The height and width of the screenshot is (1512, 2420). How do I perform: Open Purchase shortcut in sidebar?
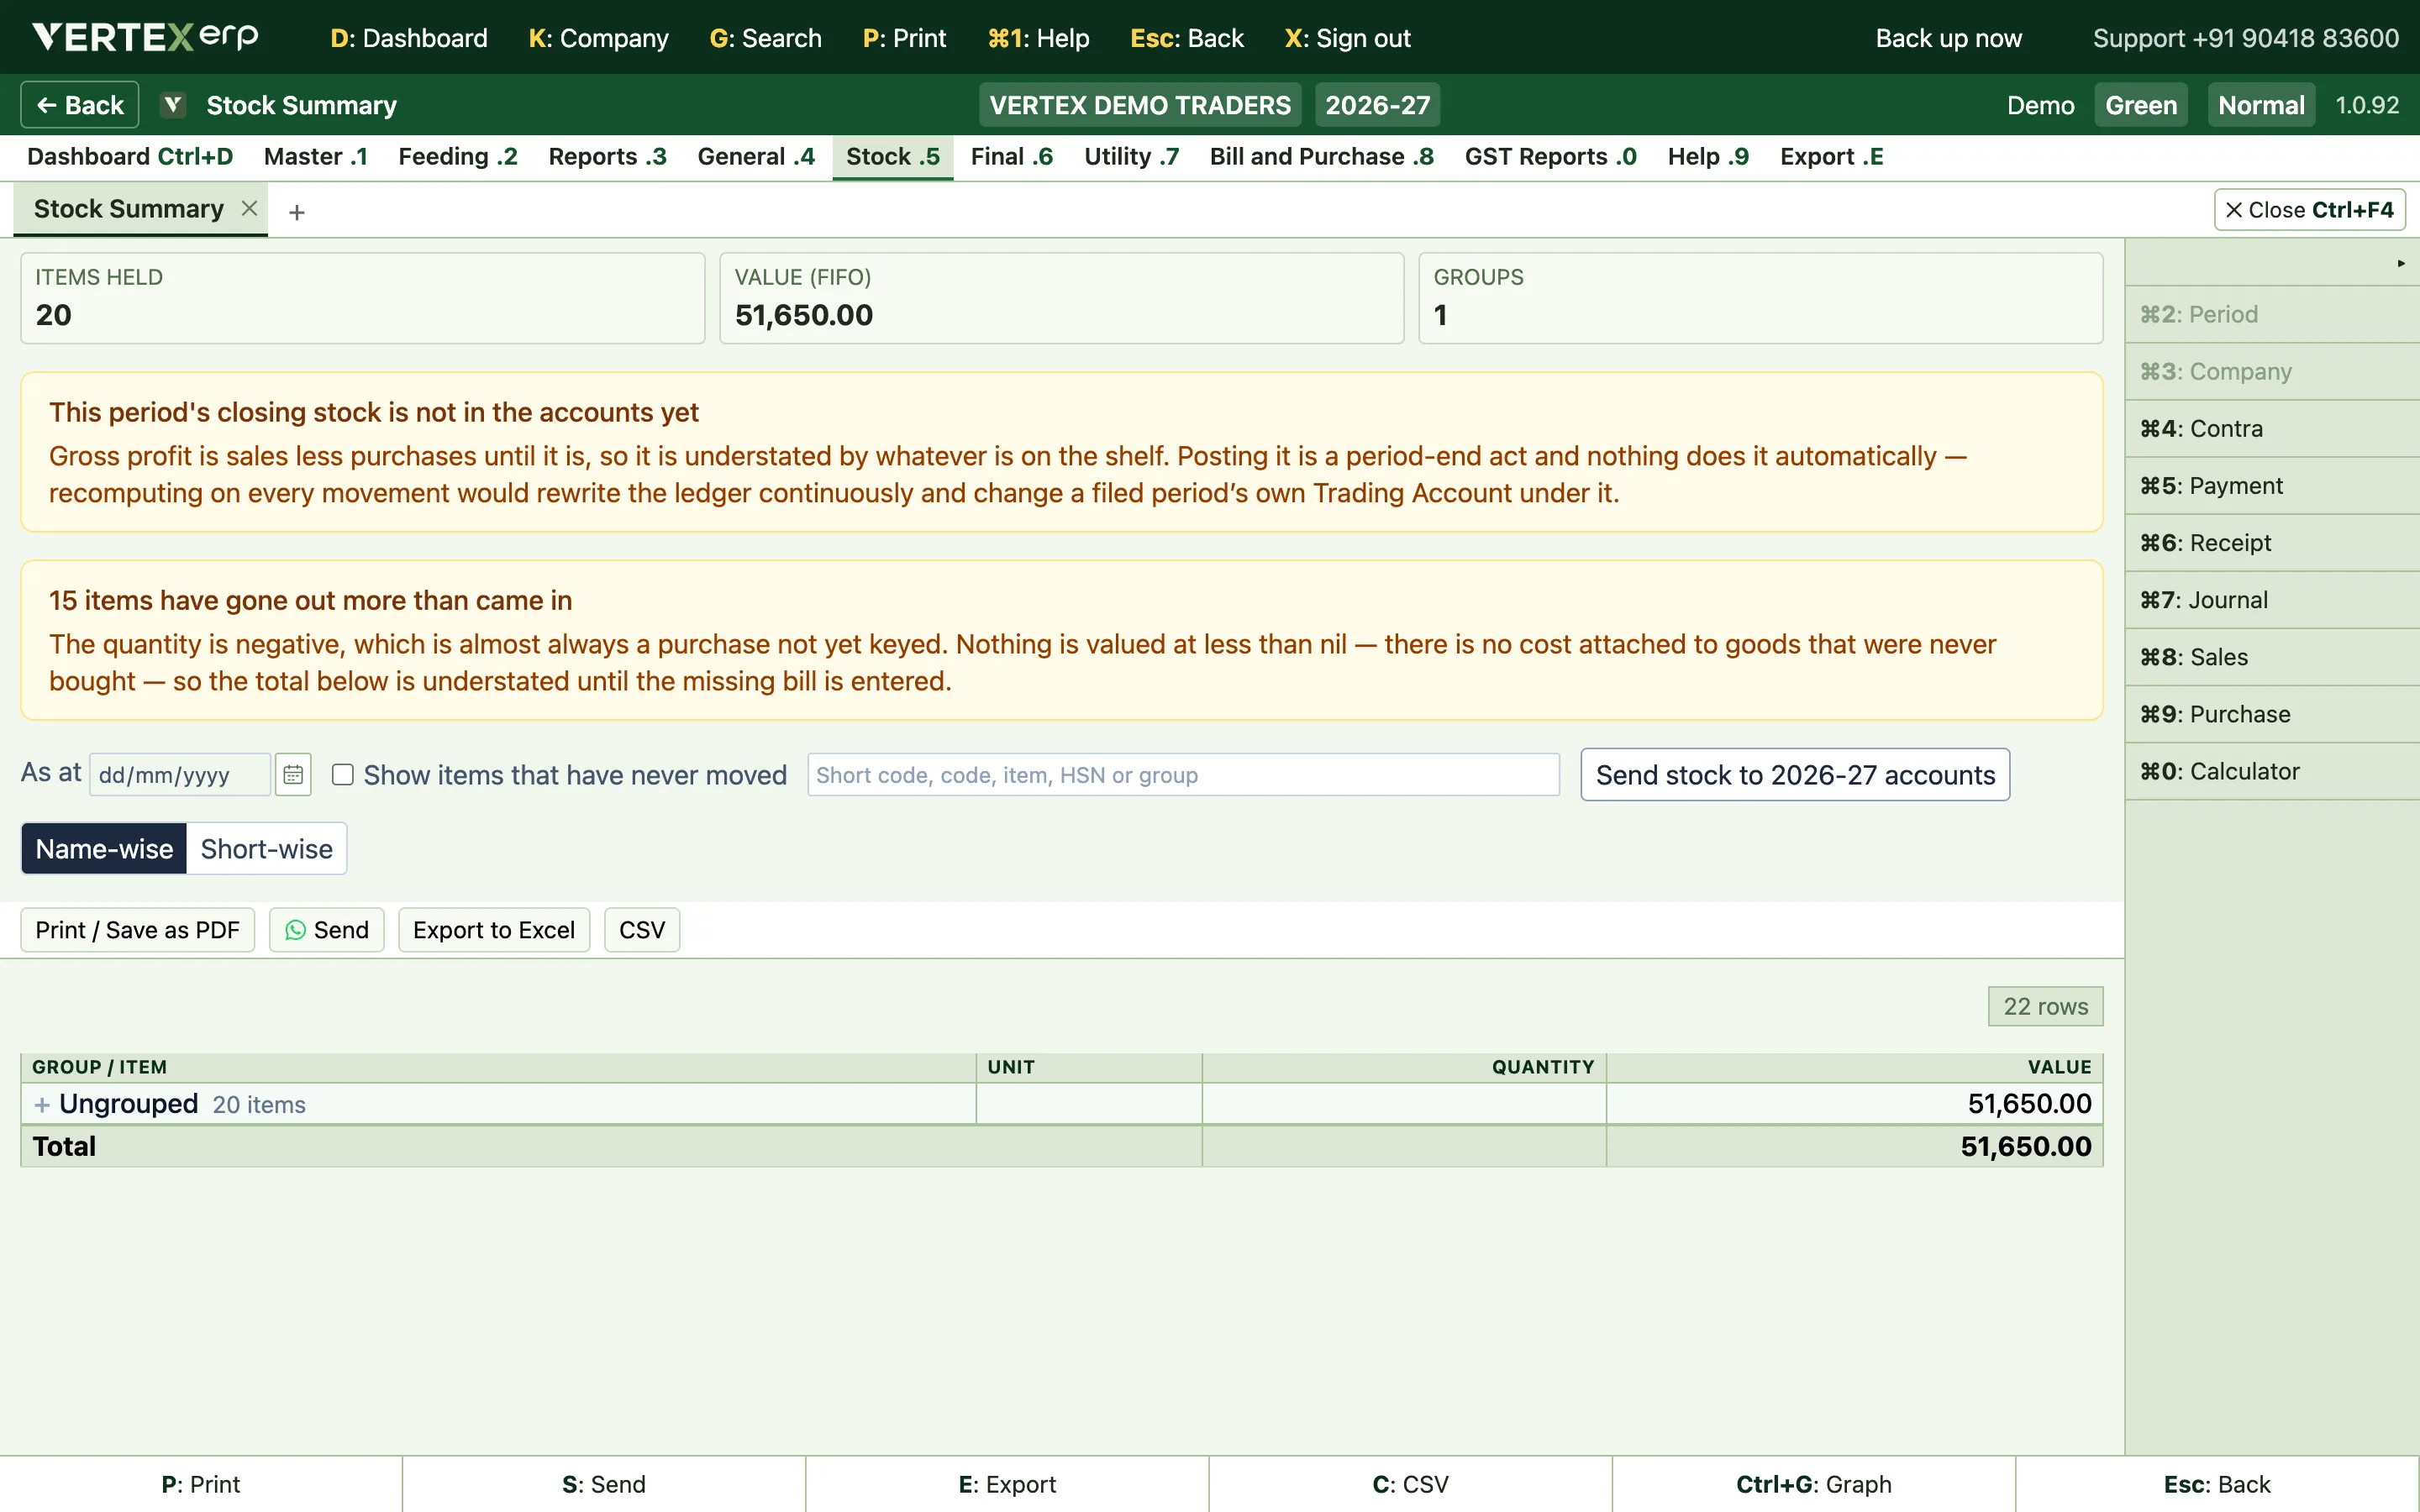(x=2272, y=714)
